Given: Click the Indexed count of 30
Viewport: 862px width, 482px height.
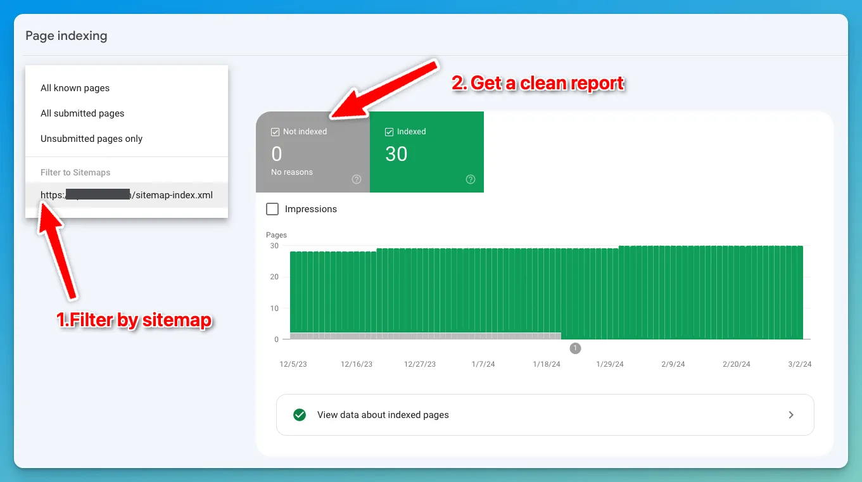Looking at the screenshot, I should (x=396, y=154).
